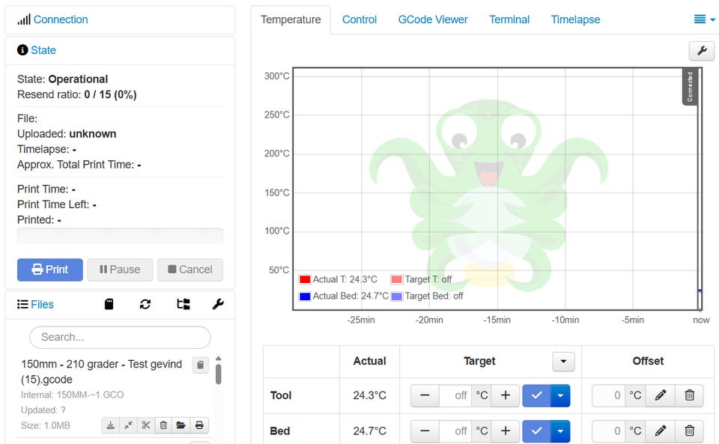Viewport: 719px width, 444px height.
Task: Click the Pause button
Action: [120, 270]
